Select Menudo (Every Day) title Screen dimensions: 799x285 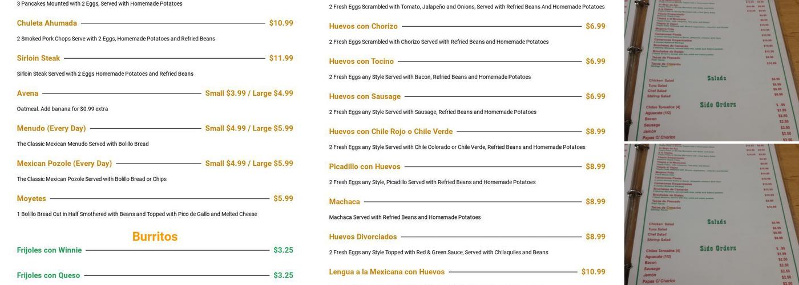tap(51, 128)
